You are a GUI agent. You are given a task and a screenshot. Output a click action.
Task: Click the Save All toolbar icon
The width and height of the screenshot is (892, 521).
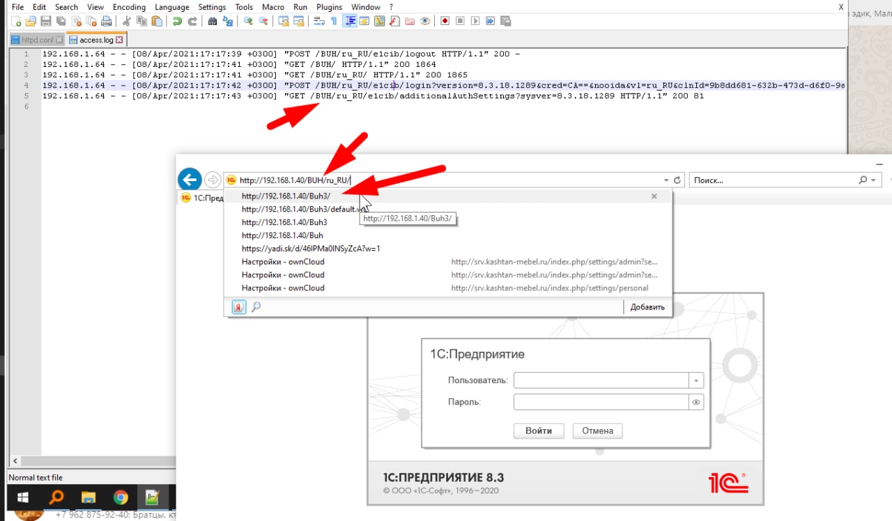(x=61, y=21)
